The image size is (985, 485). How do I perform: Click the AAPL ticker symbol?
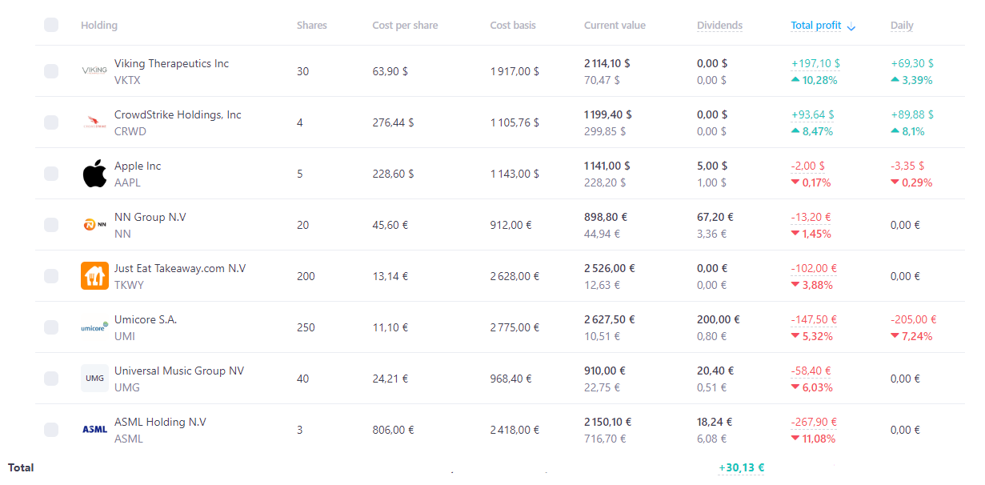[127, 182]
